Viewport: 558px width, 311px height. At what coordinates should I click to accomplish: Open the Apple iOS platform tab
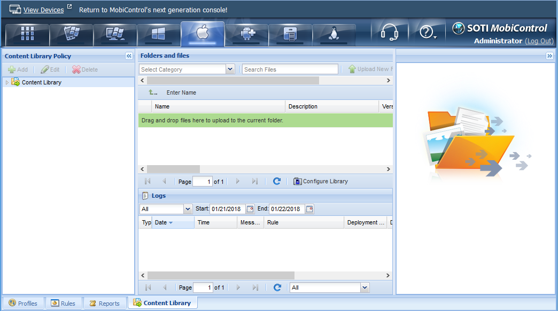point(202,34)
